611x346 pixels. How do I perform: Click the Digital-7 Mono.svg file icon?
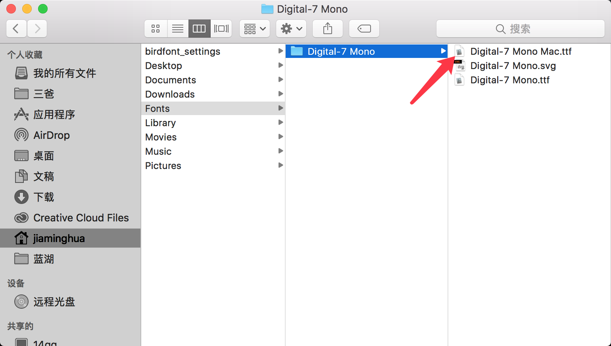459,65
